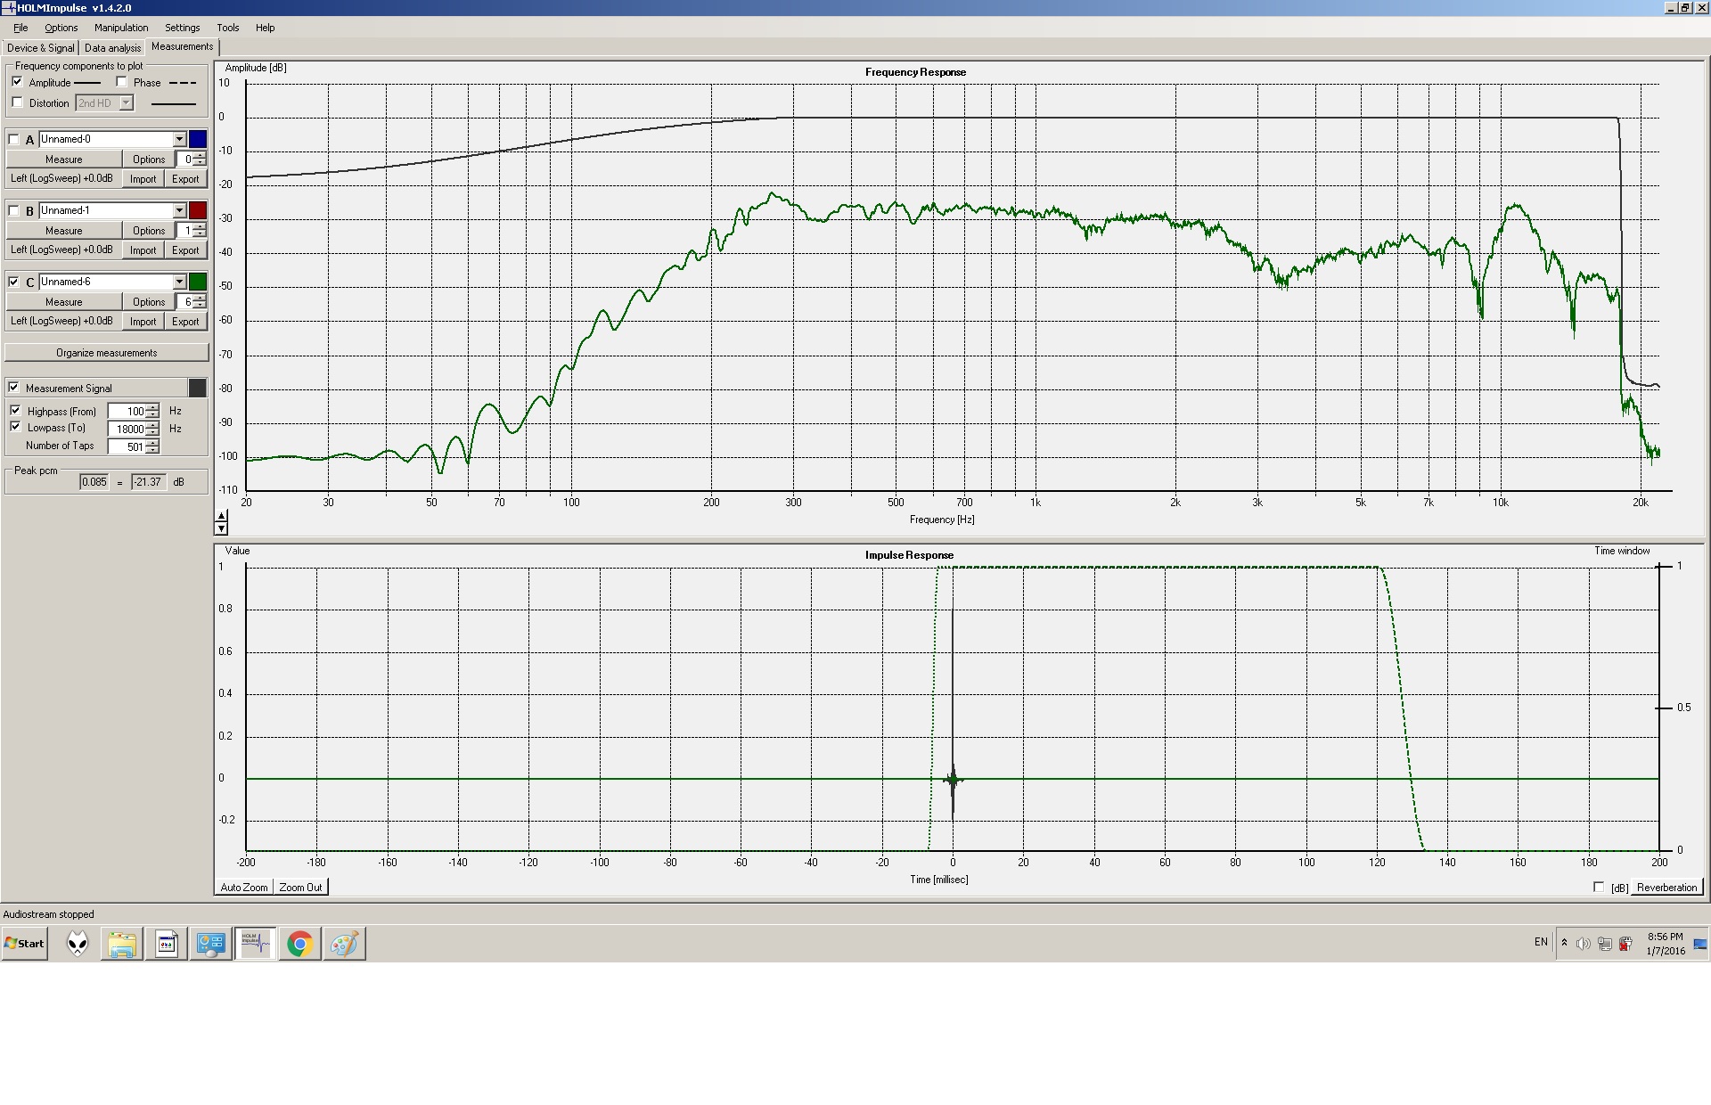
Task: Open the Start menu
Action: (x=25, y=944)
